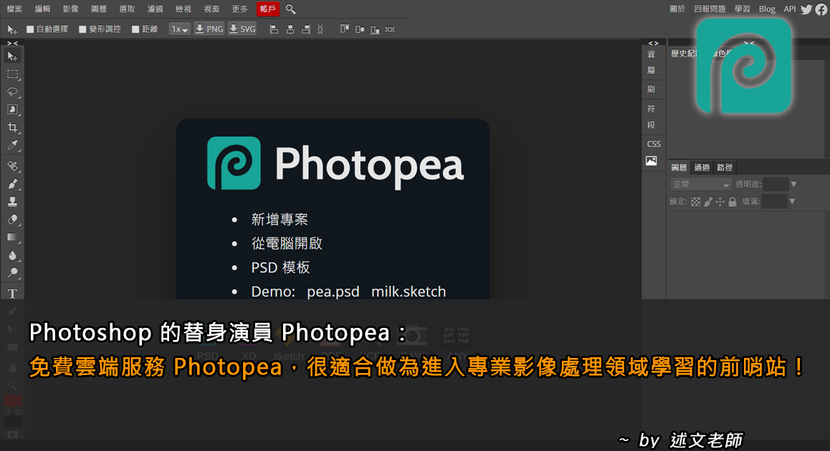Click the 從電腦開啟 link

click(287, 243)
